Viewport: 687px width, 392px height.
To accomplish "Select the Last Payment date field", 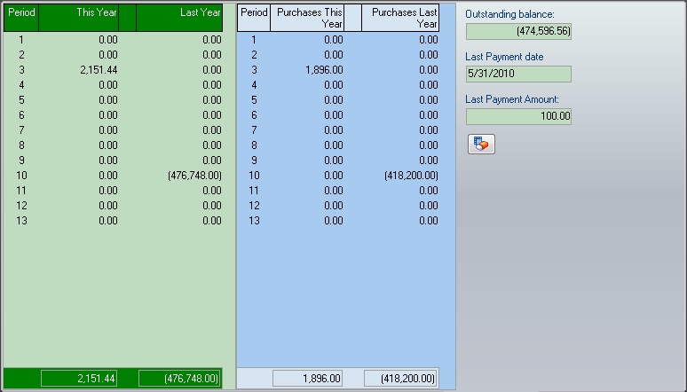I will (518, 74).
